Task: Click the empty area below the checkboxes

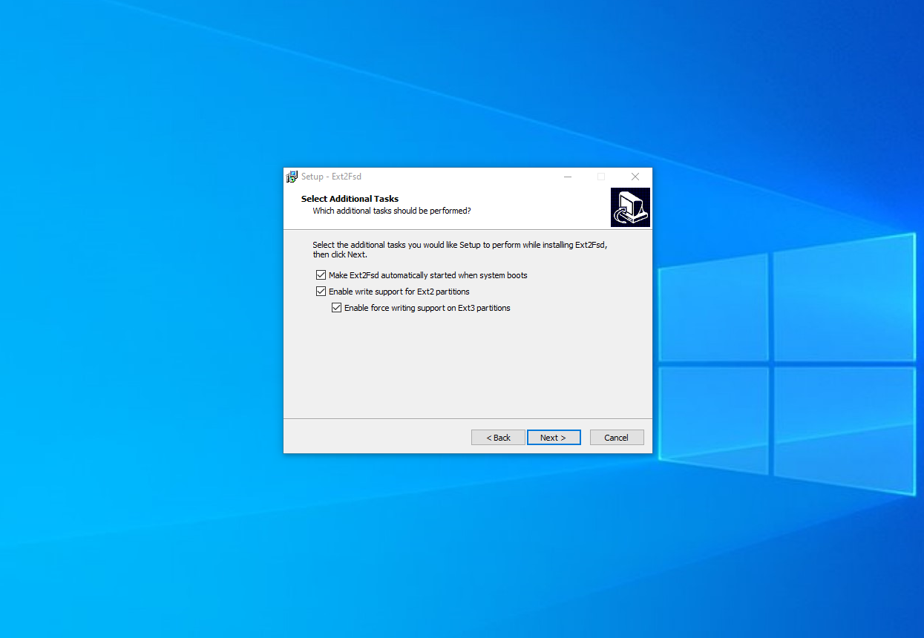Action: [x=467, y=364]
